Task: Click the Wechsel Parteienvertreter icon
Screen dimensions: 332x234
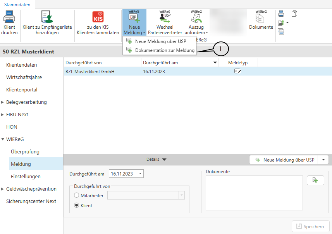Action: click(x=165, y=17)
